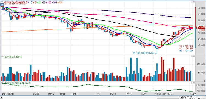The width and height of the screenshot is (206, 99).
Task: Select the 240-day moving average legend
Action: click(x=54, y=2)
